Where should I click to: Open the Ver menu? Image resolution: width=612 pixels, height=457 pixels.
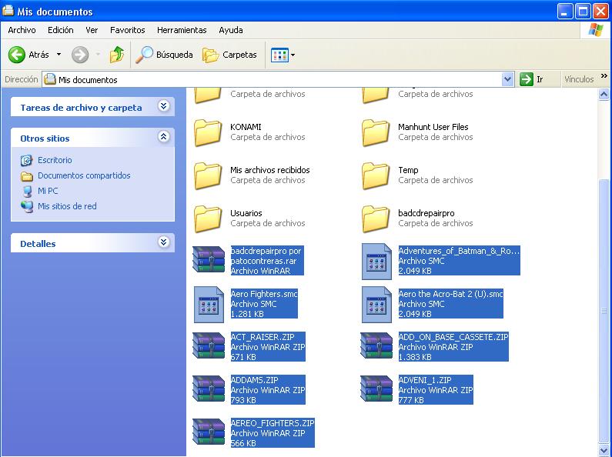pyautogui.click(x=92, y=30)
